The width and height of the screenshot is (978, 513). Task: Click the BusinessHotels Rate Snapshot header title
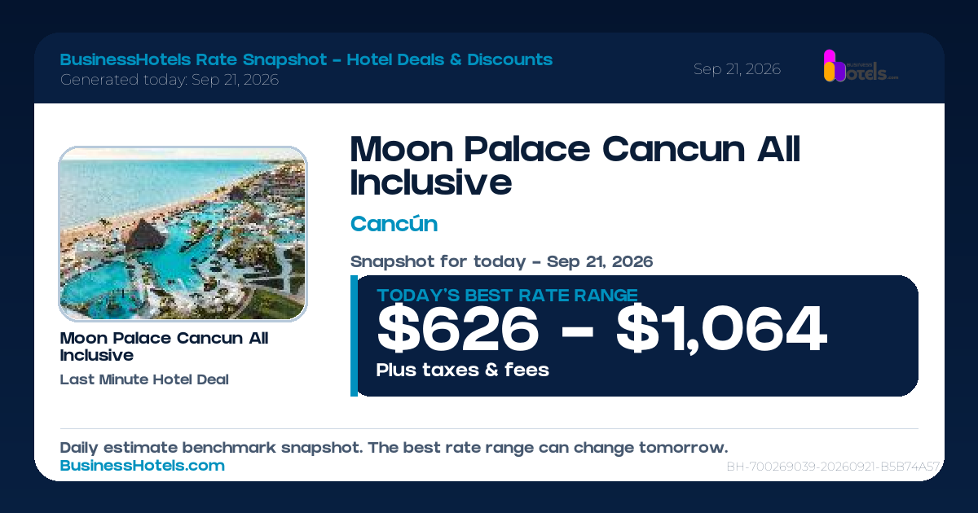[x=306, y=59]
